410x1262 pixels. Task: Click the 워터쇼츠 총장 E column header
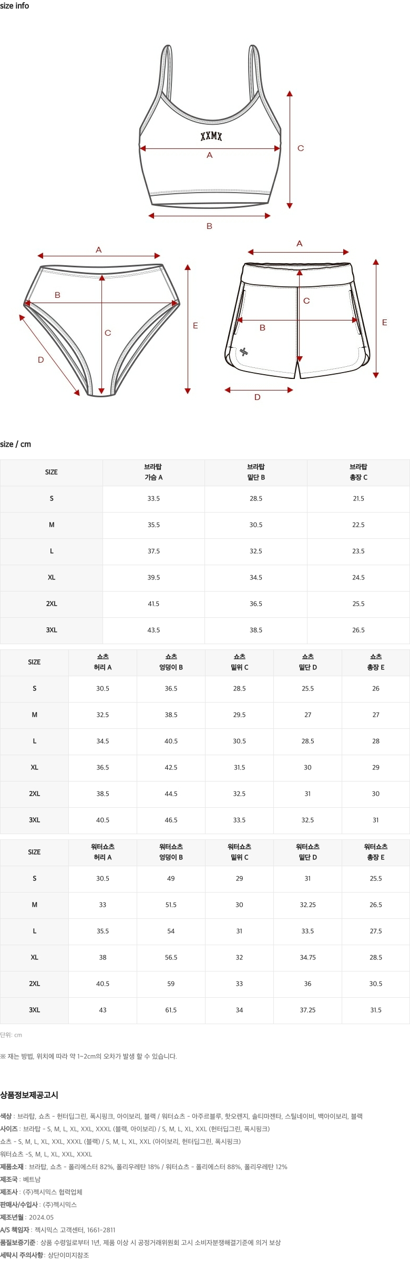coord(376,852)
